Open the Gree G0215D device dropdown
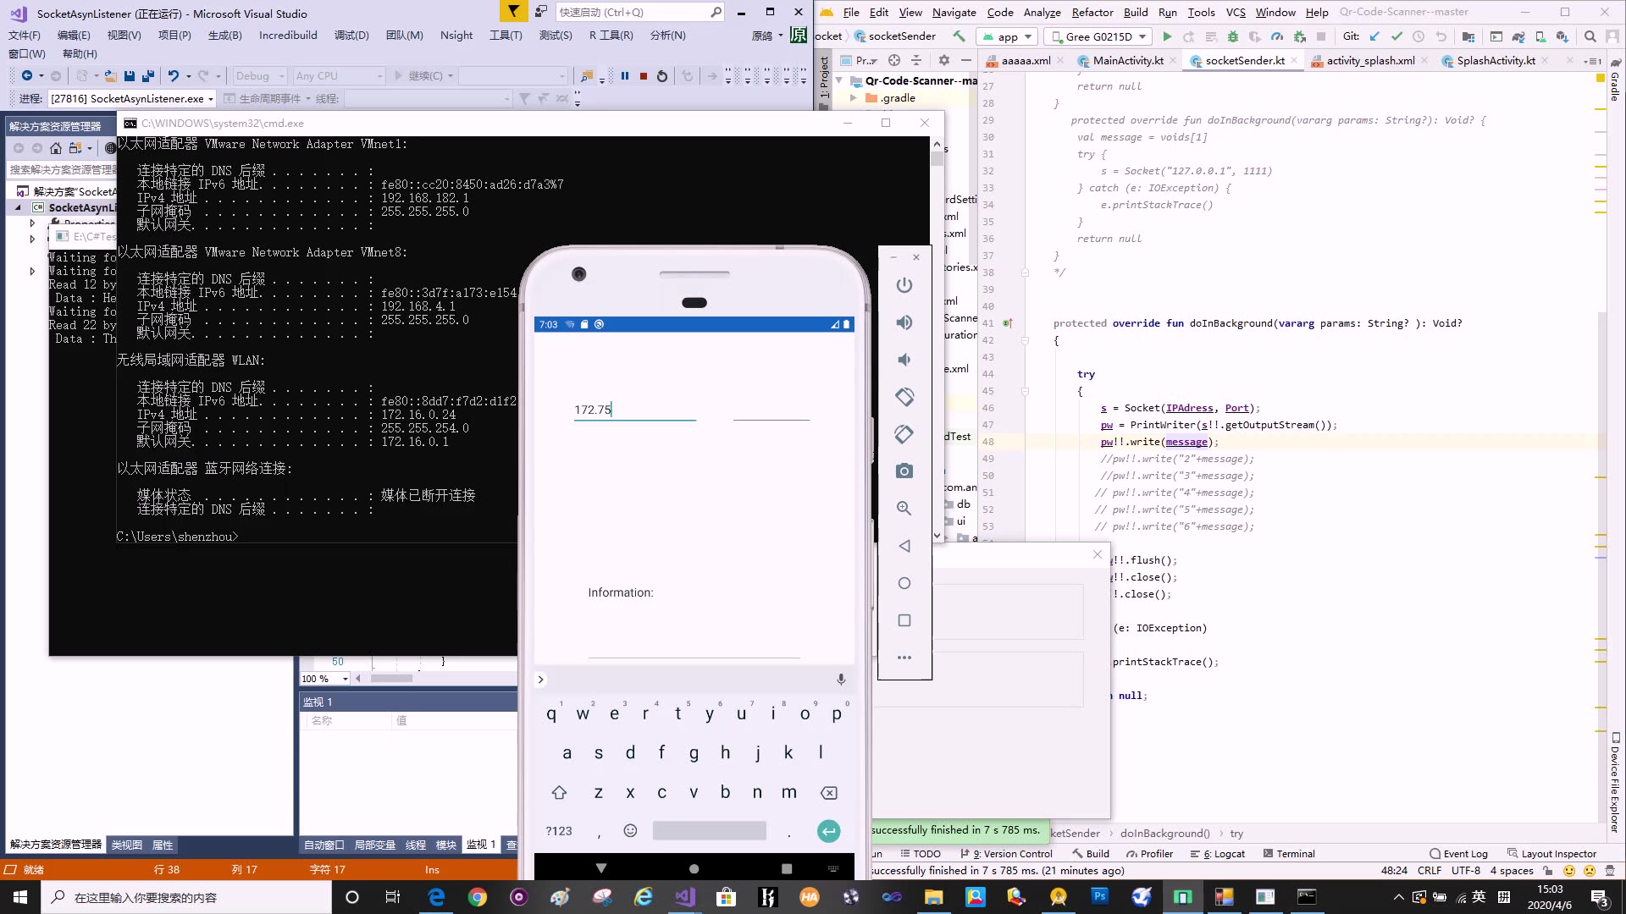Image resolution: width=1626 pixels, height=914 pixels. coord(1097,36)
